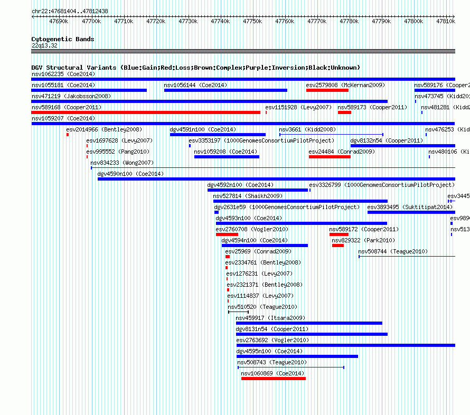The width and height of the screenshot is (470, 415).
Task: Click the 47700k ruler tick label
Action: [91, 21]
